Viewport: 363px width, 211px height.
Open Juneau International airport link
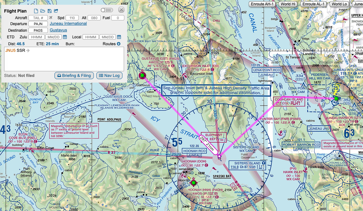(x=68, y=24)
